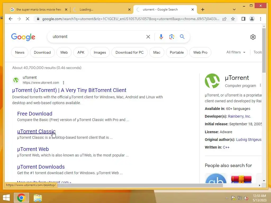This screenshot has height=203, width=271.
Task: Follow the Ludvig Strigeus author link
Action: click(x=249, y=140)
